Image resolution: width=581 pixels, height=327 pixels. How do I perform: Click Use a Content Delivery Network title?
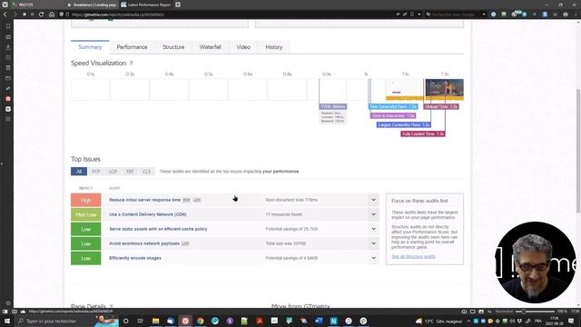(148, 214)
